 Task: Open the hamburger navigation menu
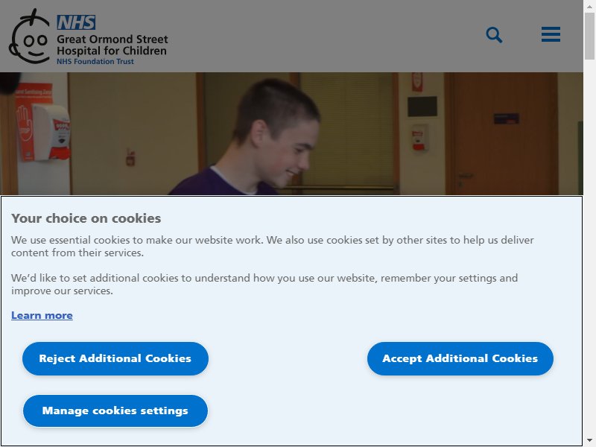click(551, 34)
